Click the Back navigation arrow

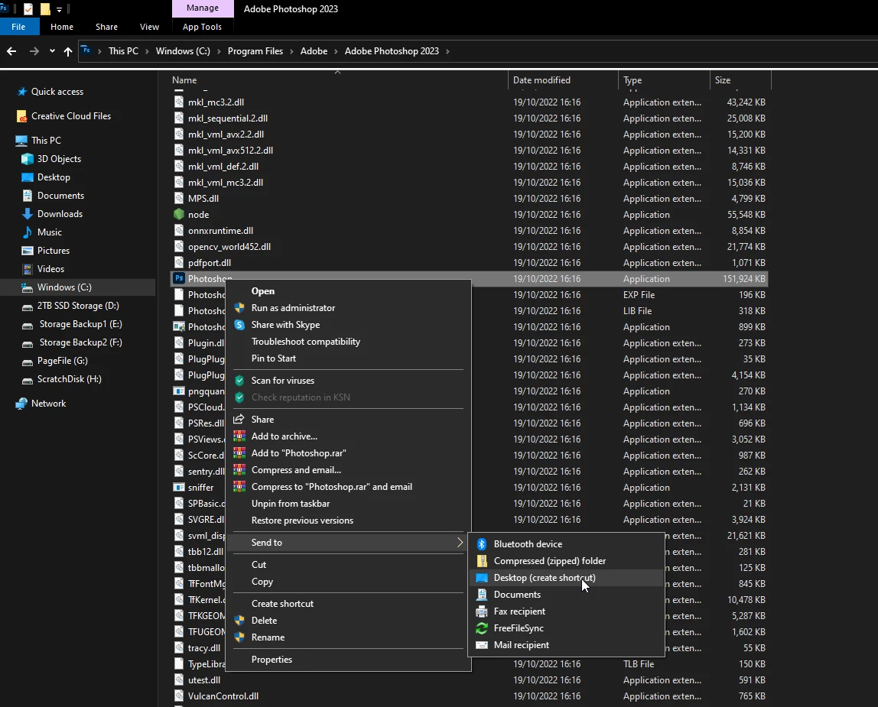point(11,51)
